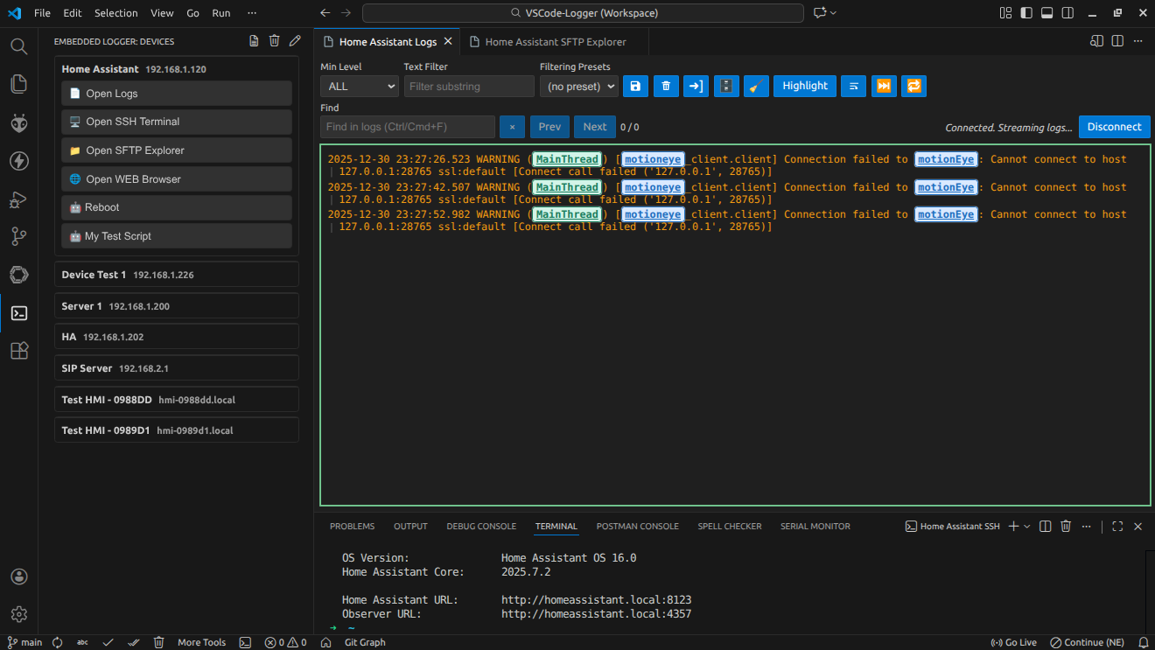Click the Source Control icon in activity bar
The image size is (1155, 650).
[x=18, y=236]
